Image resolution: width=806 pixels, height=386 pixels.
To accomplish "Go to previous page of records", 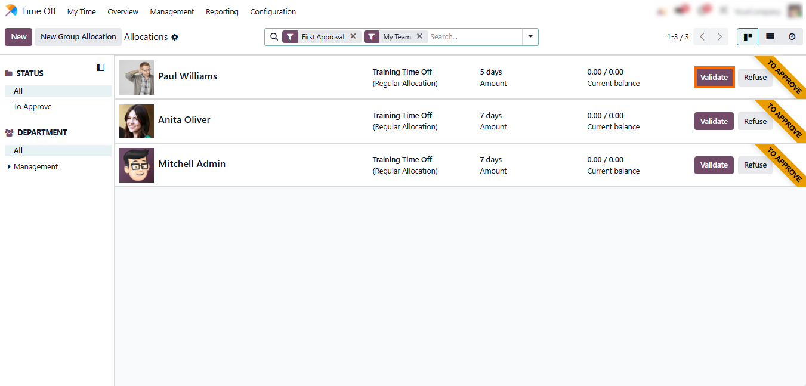I will coord(702,37).
